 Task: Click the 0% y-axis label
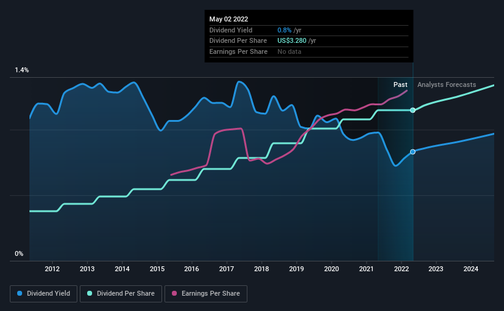[19, 253]
